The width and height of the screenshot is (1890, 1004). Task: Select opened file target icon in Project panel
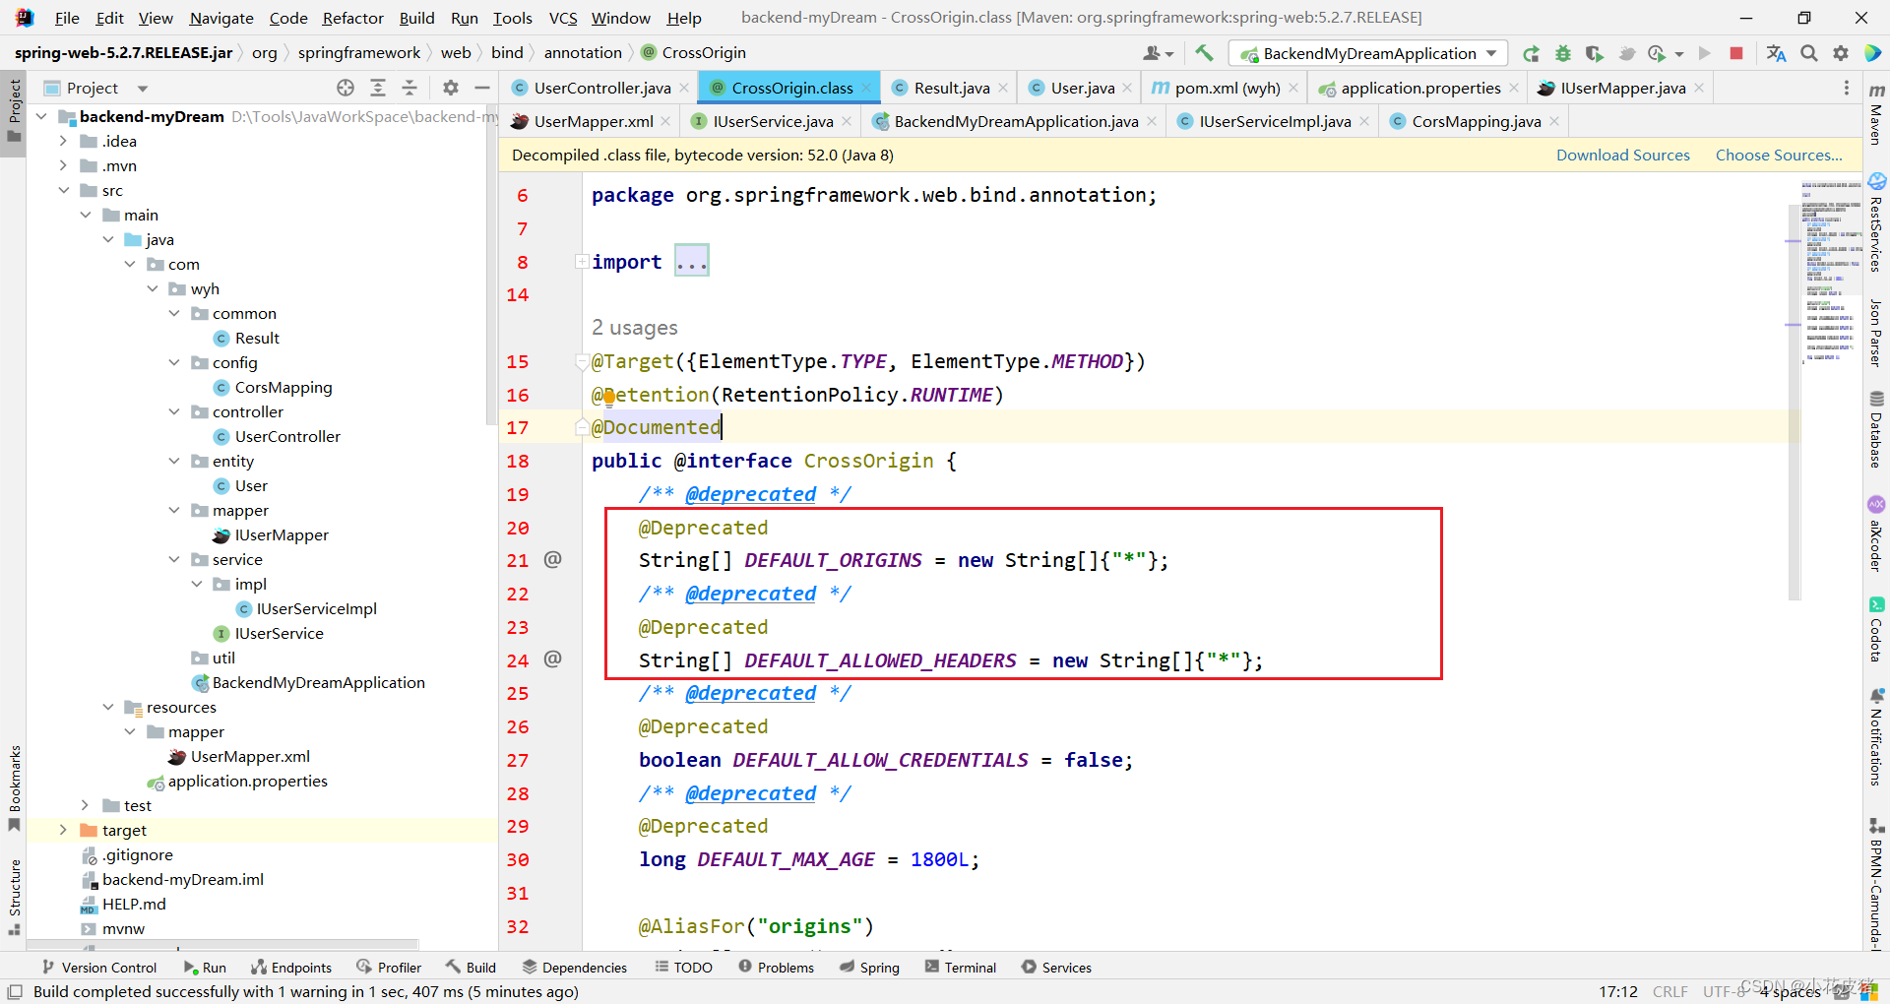point(346,88)
